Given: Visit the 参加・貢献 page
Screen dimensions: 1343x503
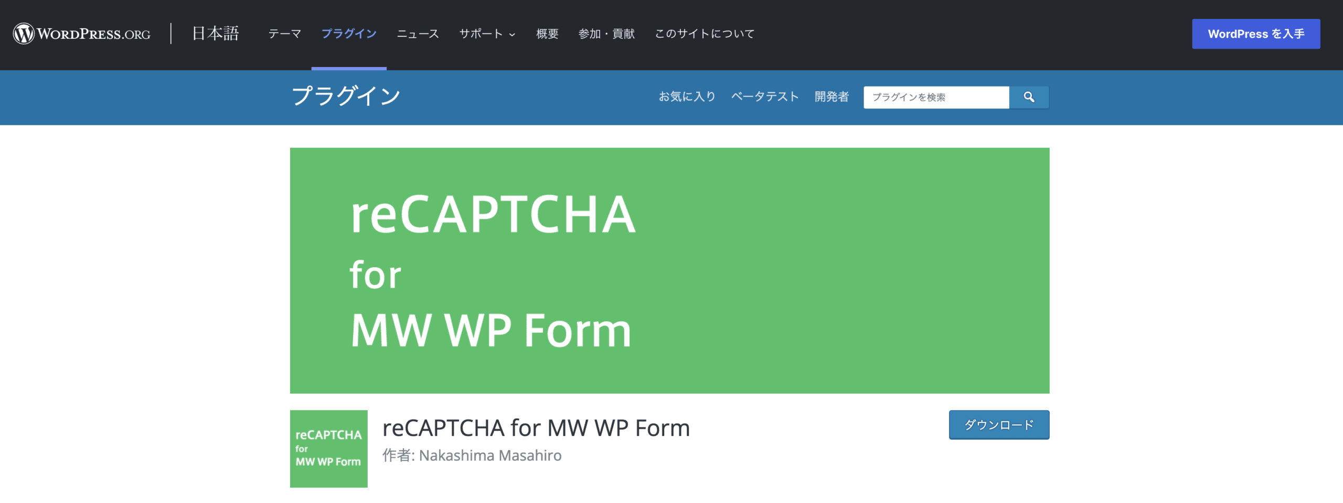Looking at the screenshot, I should click(x=606, y=33).
